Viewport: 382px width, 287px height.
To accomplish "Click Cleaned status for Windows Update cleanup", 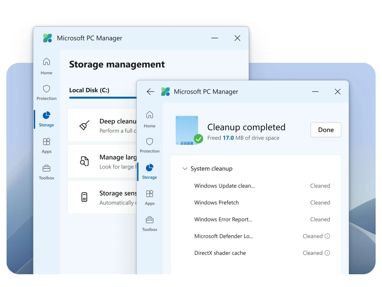I will point(320,186).
